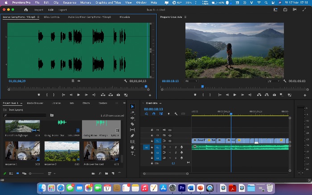Select the Pen tool in the tools panel

click(132, 136)
